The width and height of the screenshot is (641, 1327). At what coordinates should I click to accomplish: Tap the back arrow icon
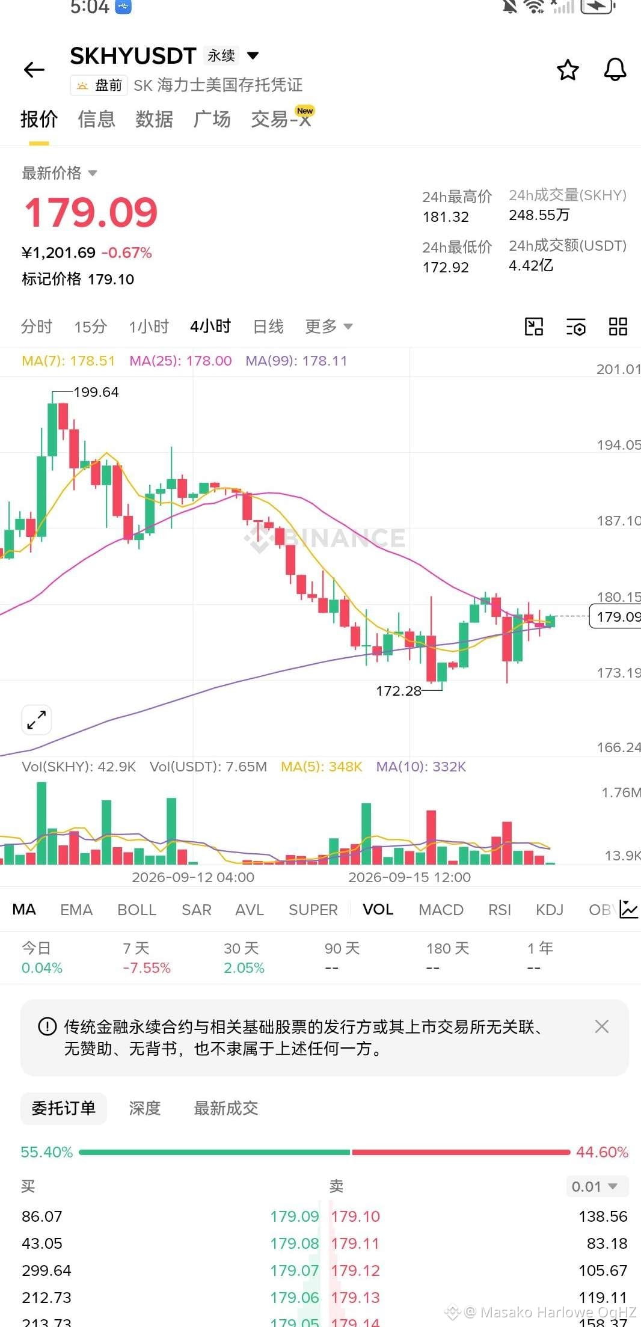coord(34,70)
